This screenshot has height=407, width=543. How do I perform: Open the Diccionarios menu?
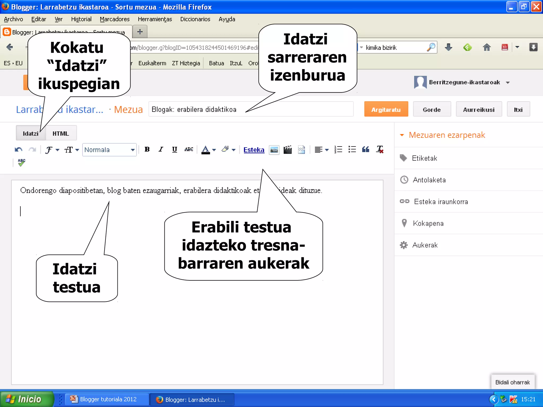(x=195, y=19)
